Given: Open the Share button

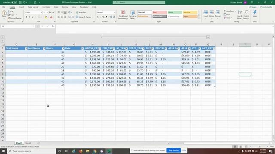Looking at the screenshot, I should pos(253,7).
